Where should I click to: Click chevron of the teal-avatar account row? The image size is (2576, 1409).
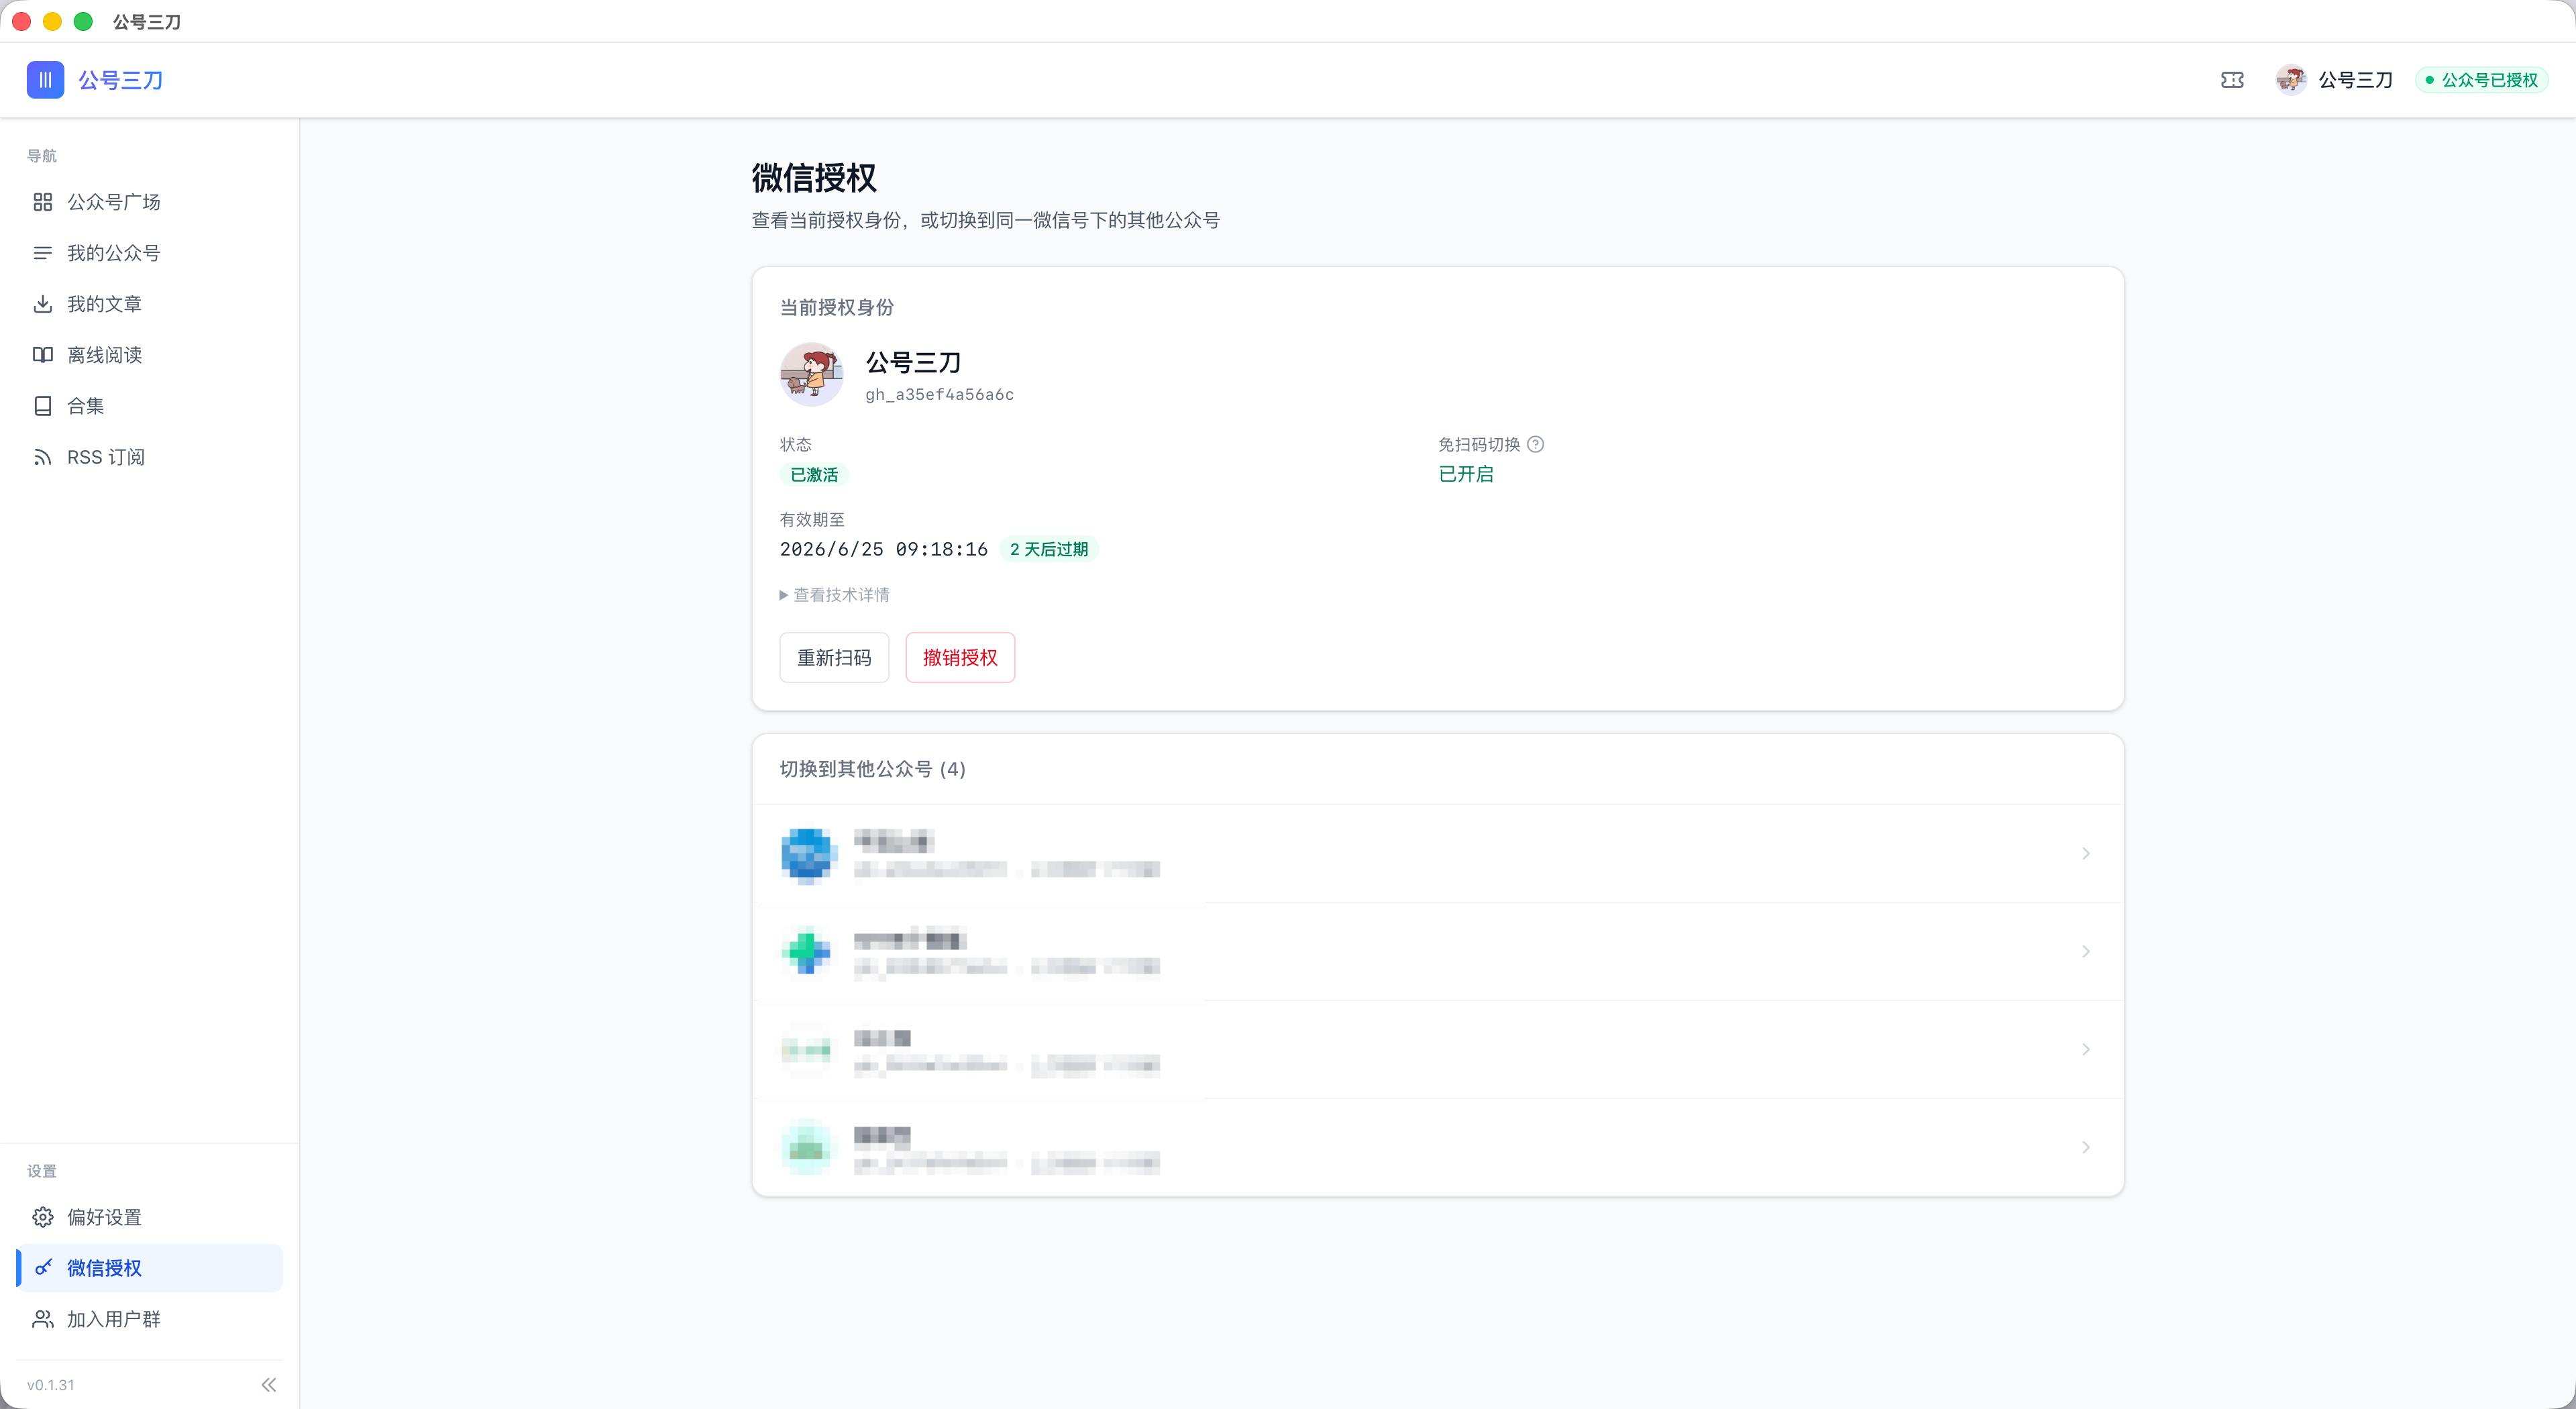pos(2086,1148)
